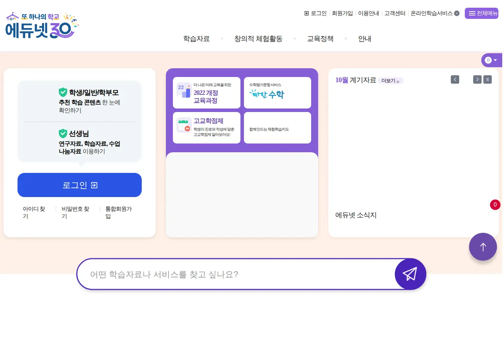Pause the 계기자료 slideshow

tap(488, 79)
